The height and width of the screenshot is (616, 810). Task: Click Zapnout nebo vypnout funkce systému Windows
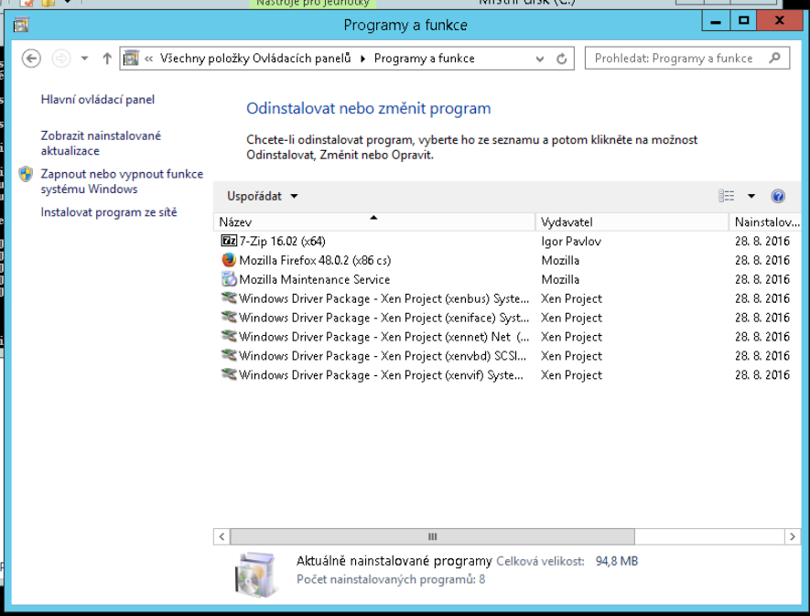coord(122,181)
